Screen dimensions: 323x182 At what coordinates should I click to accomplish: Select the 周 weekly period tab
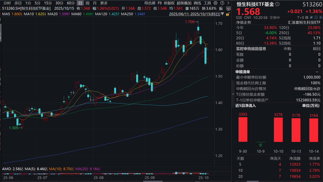pos(87,3)
